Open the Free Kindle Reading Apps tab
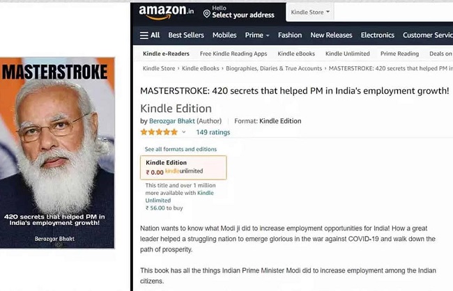Screen dimensions: 453x291 (x=233, y=54)
